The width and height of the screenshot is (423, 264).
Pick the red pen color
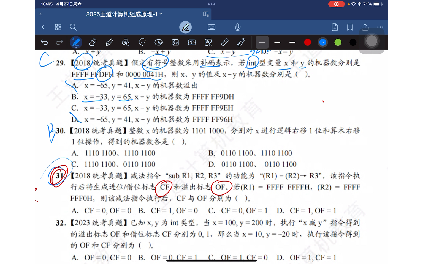coord(308,42)
